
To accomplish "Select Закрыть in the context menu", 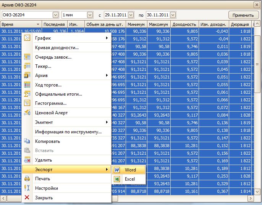I will coord(44,197).
